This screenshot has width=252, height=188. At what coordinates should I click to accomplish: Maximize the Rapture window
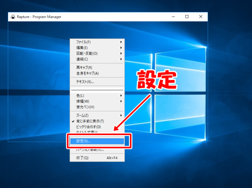point(187,17)
